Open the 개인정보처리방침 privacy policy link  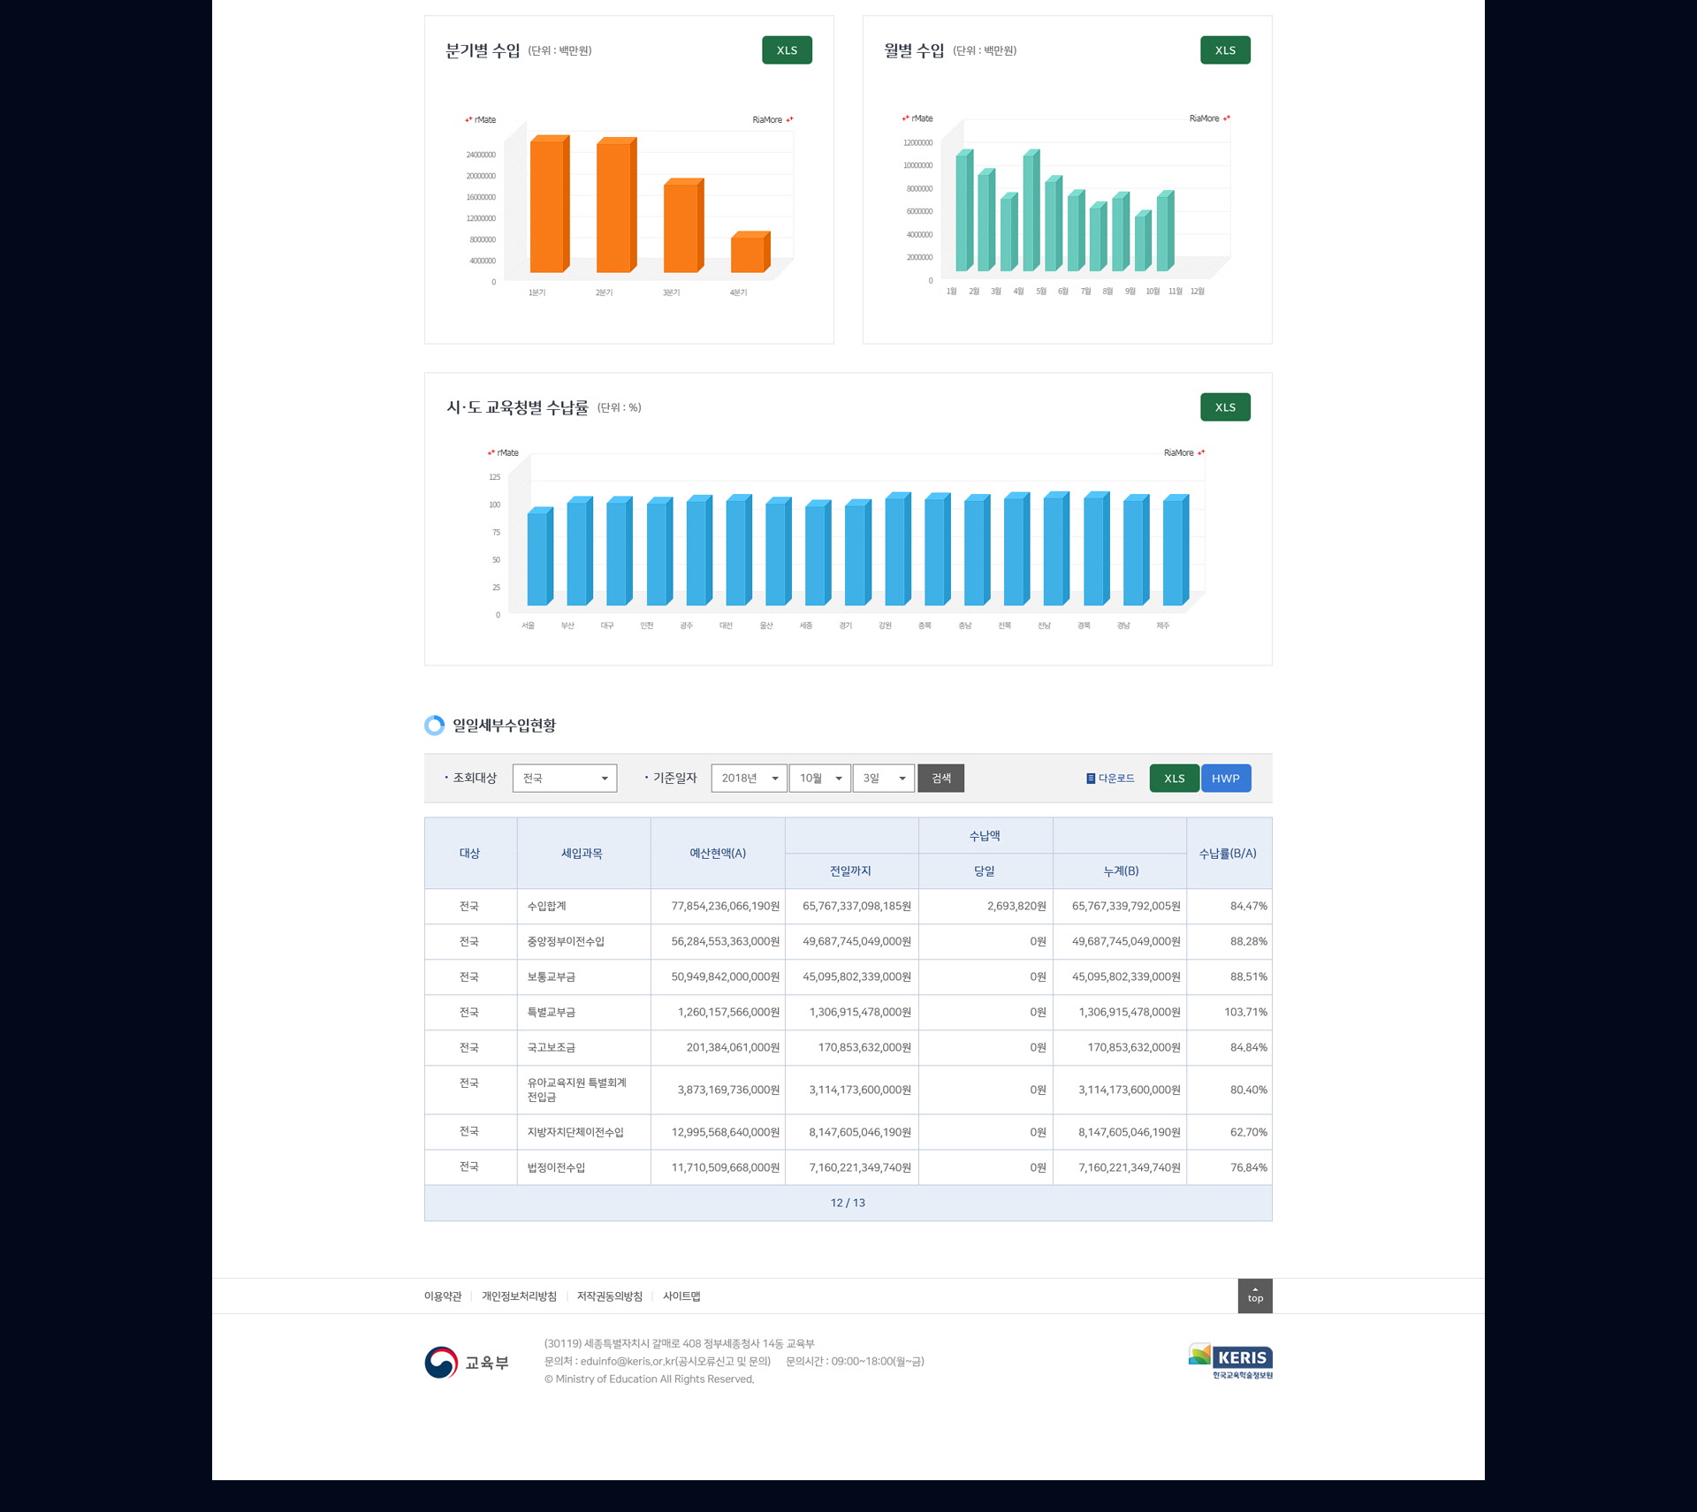coord(519,1296)
